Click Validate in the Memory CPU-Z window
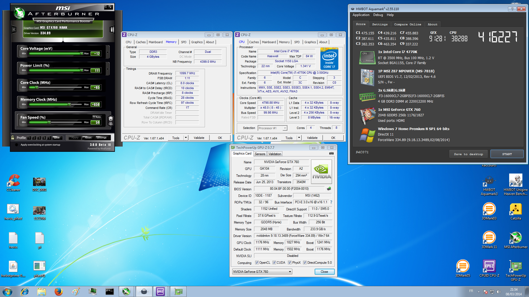Viewport: 529px width, 297px height. tap(199, 138)
